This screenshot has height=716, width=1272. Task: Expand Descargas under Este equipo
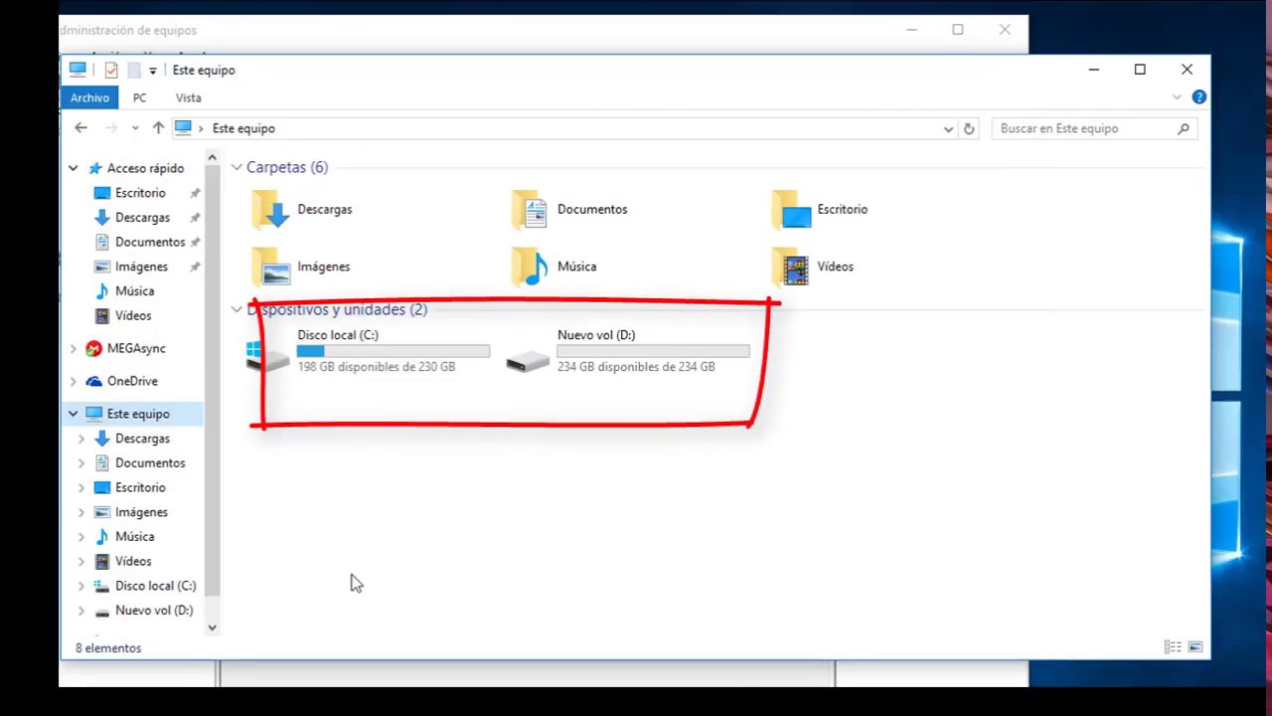pos(81,439)
